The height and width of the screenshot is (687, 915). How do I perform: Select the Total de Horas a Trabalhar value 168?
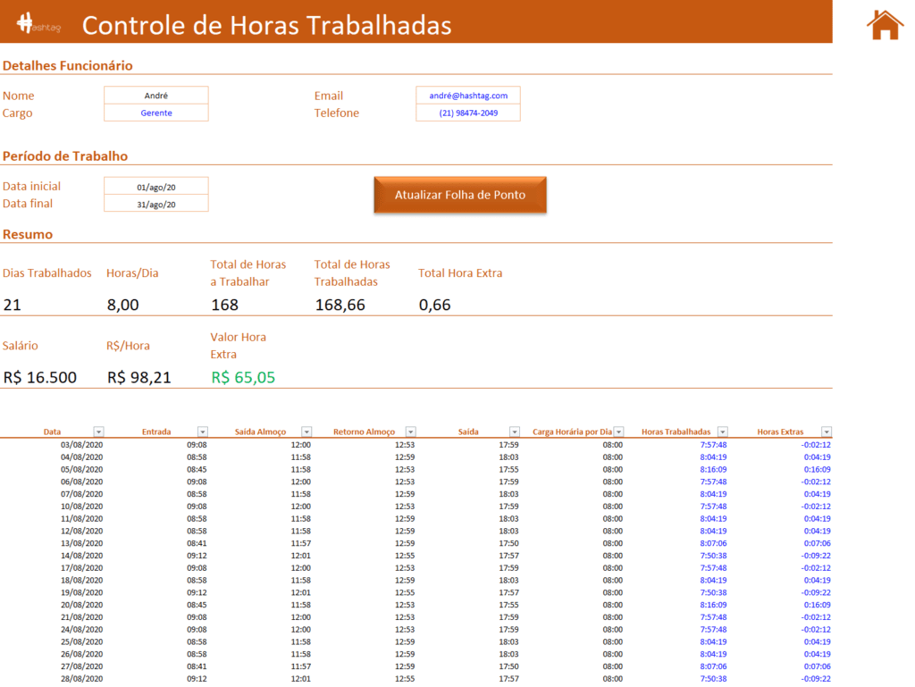pos(224,305)
